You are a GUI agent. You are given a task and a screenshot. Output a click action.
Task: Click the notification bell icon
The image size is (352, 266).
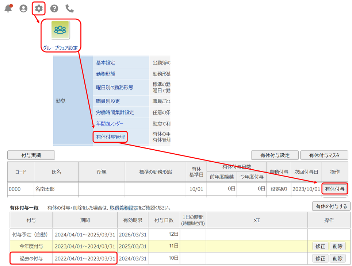click(8, 8)
